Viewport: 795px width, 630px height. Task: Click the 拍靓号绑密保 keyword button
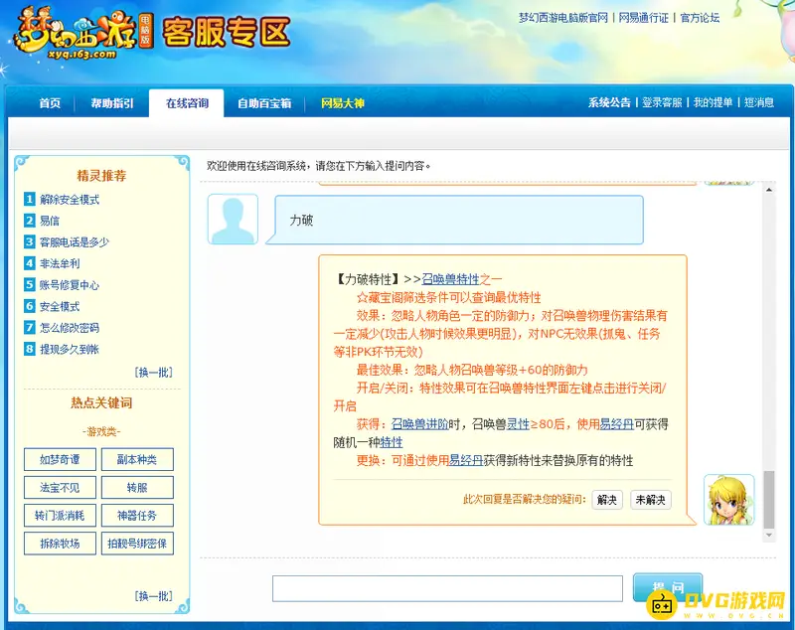pos(137,544)
